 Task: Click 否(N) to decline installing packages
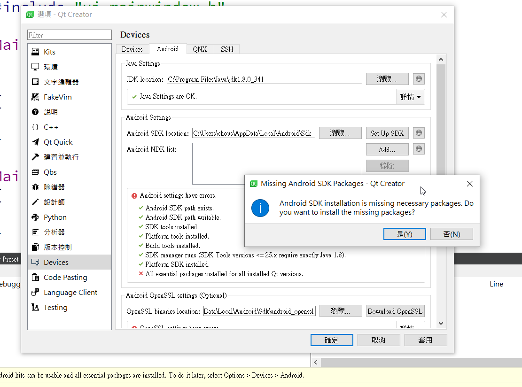point(452,234)
